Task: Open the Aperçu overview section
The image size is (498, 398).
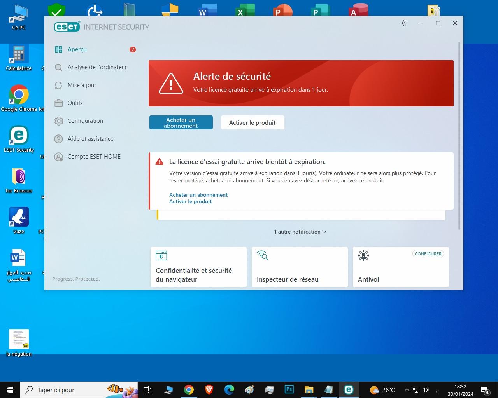Action: pos(77,49)
